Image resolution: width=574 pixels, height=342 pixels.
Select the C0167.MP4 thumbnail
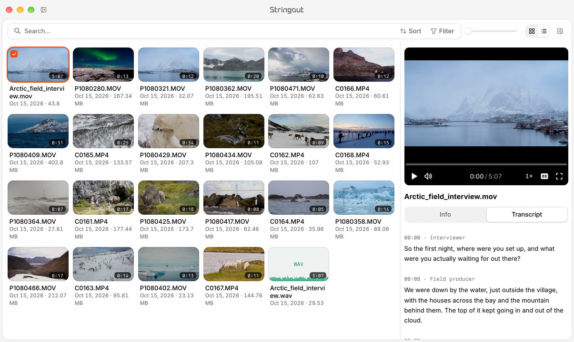tap(234, 264)
